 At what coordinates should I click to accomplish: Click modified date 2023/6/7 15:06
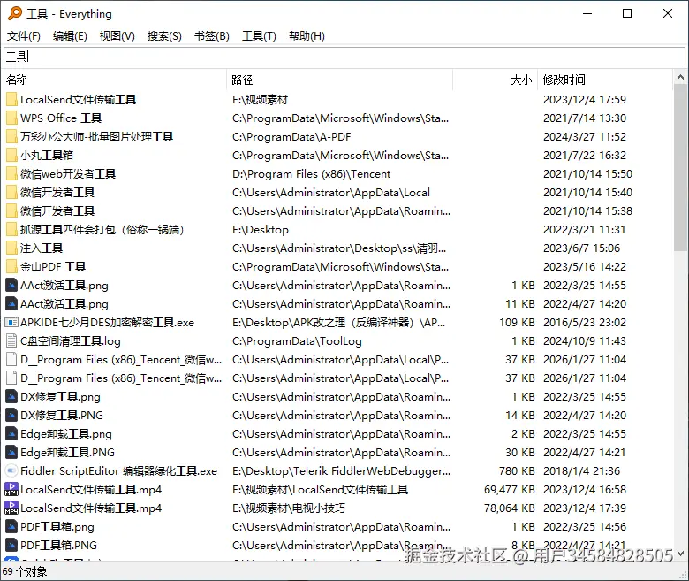coord(581,248)
